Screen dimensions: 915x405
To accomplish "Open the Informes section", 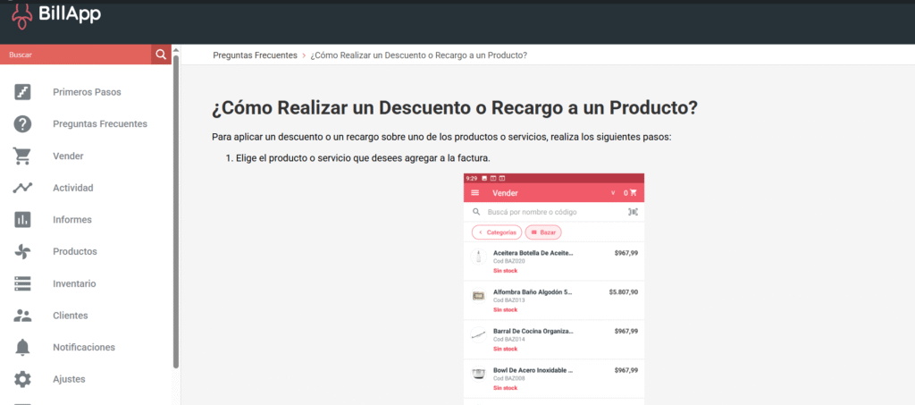I will click(71, 220).
